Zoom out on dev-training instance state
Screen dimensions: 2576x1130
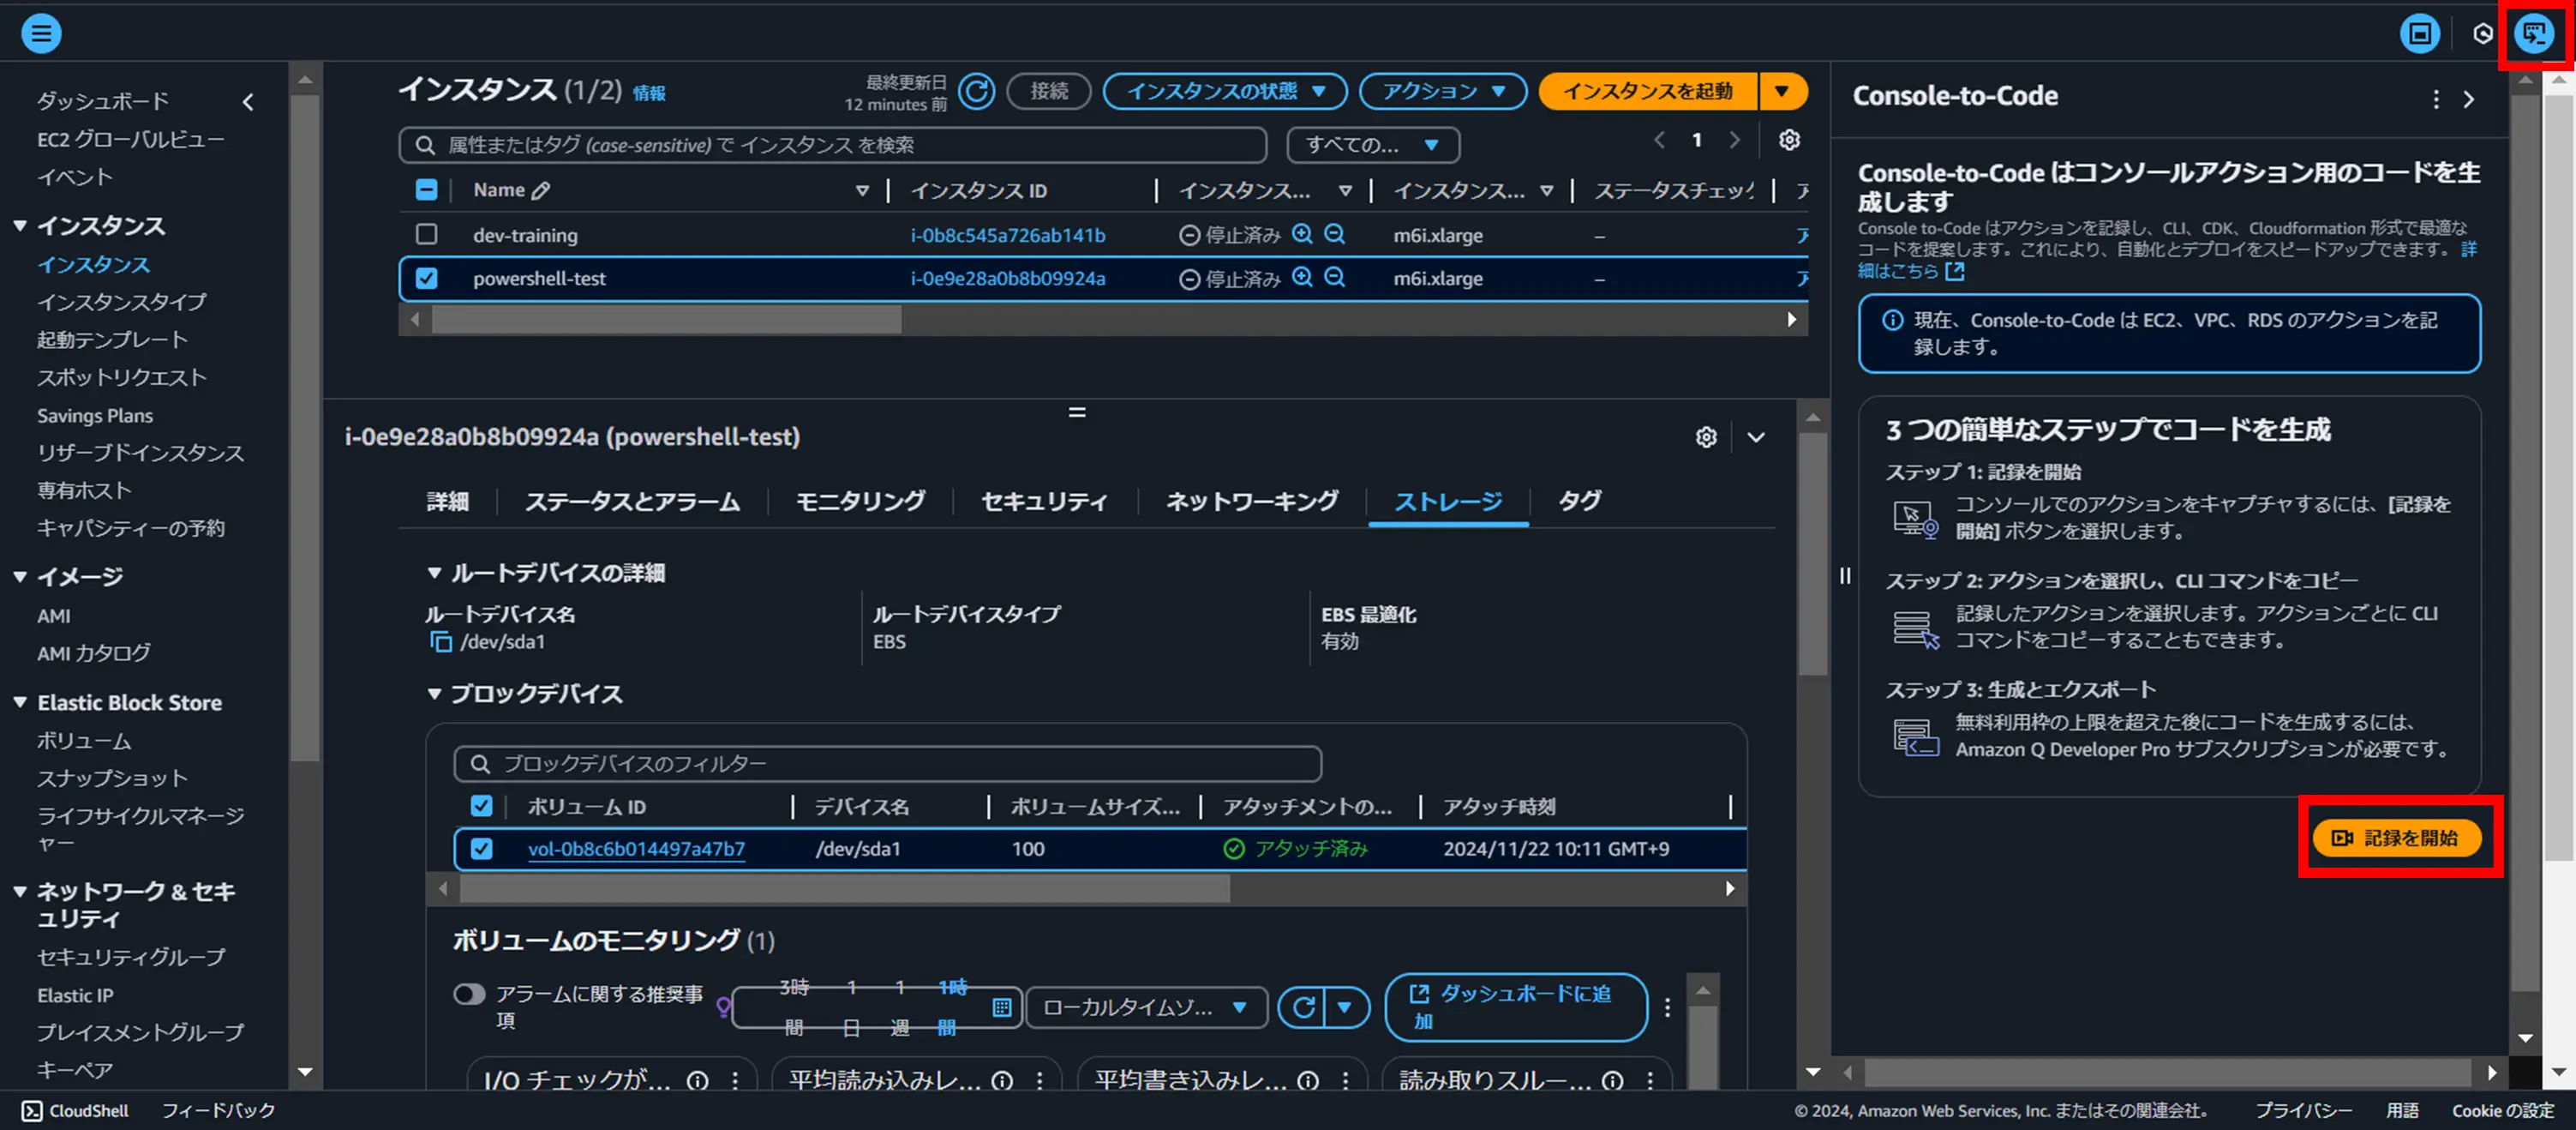point(1334,234)
